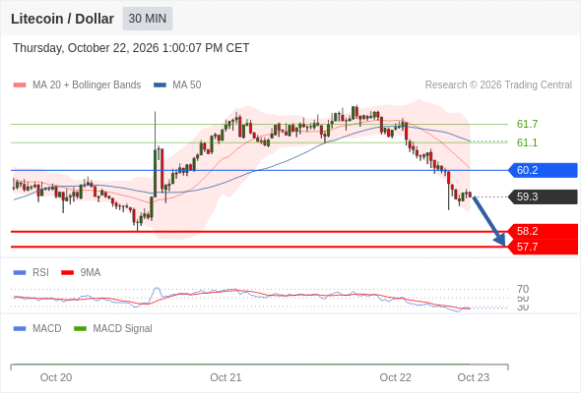Toggle the 9MA legend entry

pos(81,272)
